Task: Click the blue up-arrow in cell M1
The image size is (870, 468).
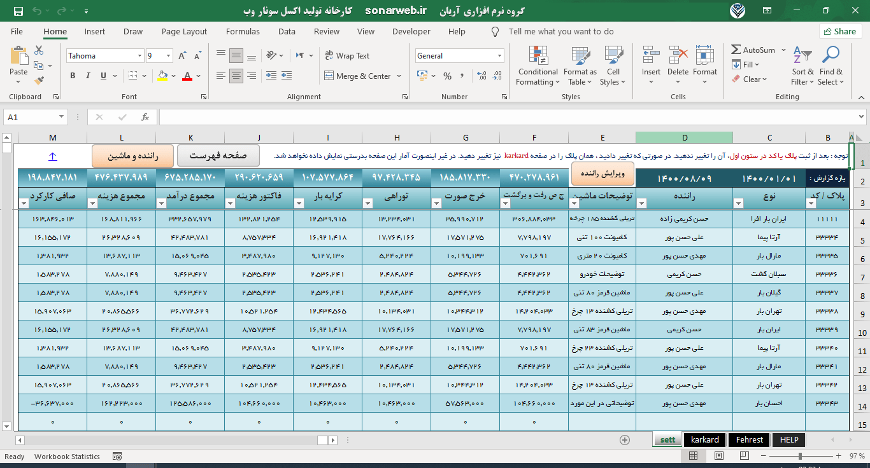Action: tap(52, 156)
